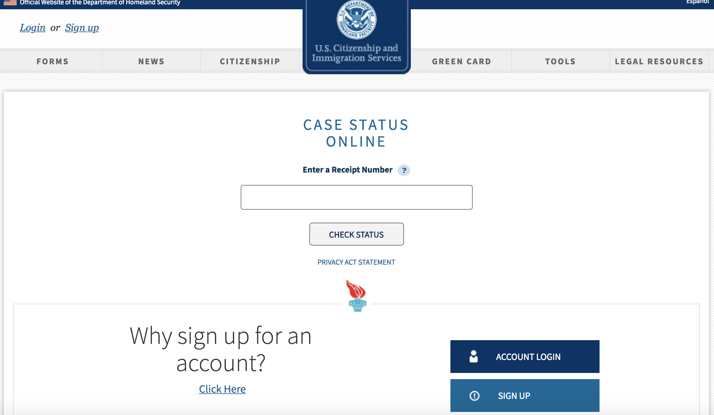
Task: Click the CITIZENSHIP navigation tab
Action: click(x=251, y=61)
